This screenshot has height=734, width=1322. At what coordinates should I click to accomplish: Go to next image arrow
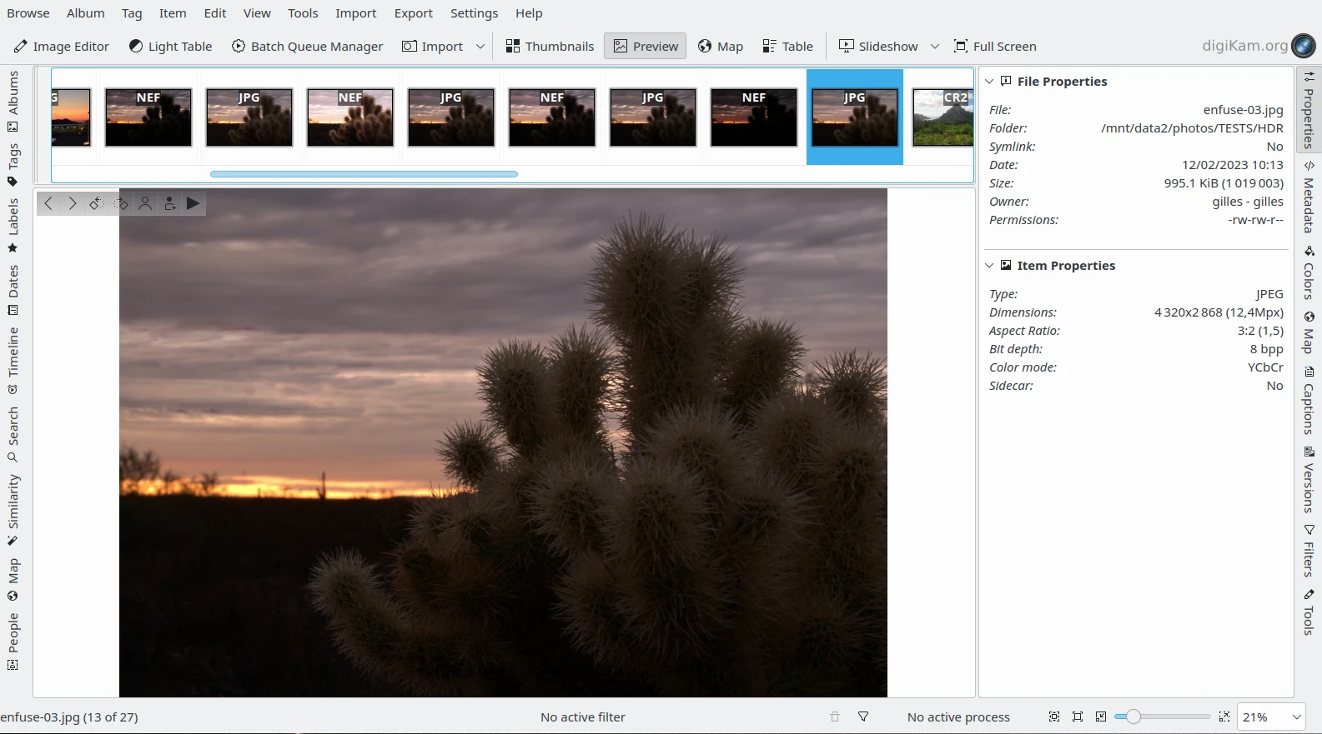click(73, 203)
